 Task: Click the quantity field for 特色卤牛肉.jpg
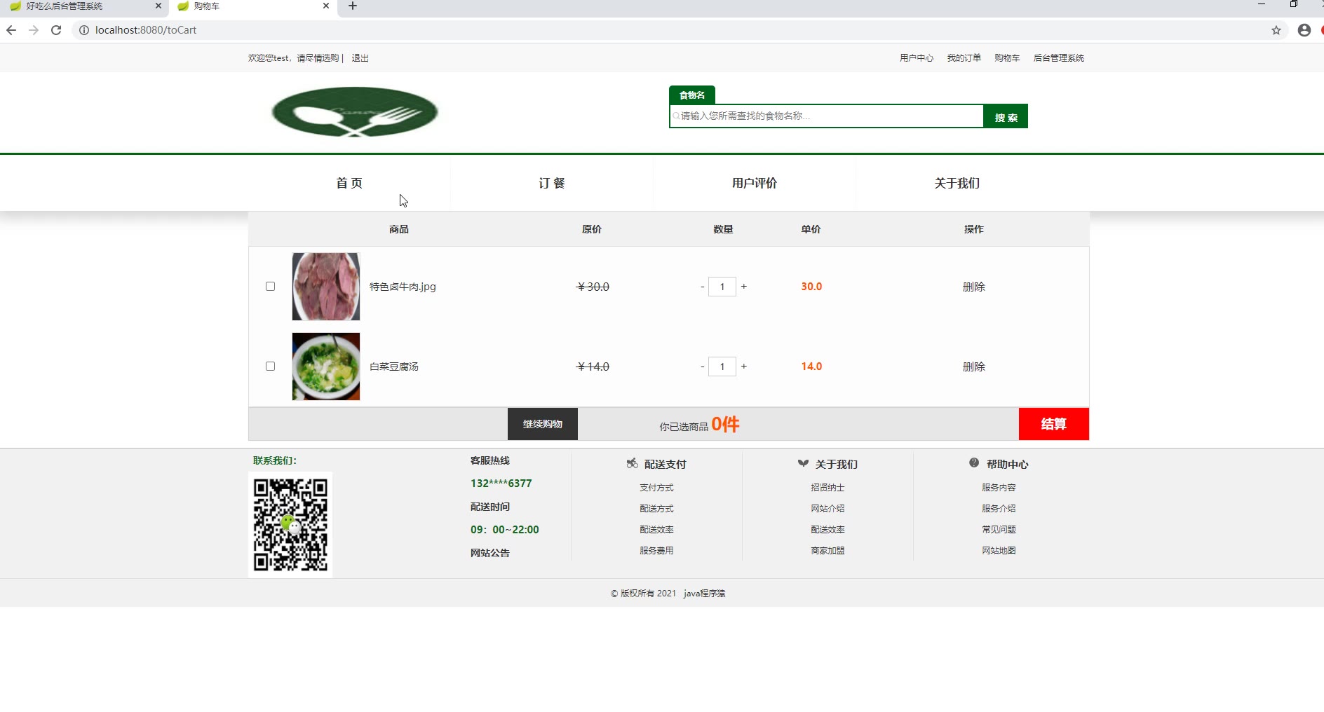coord(722,287)
